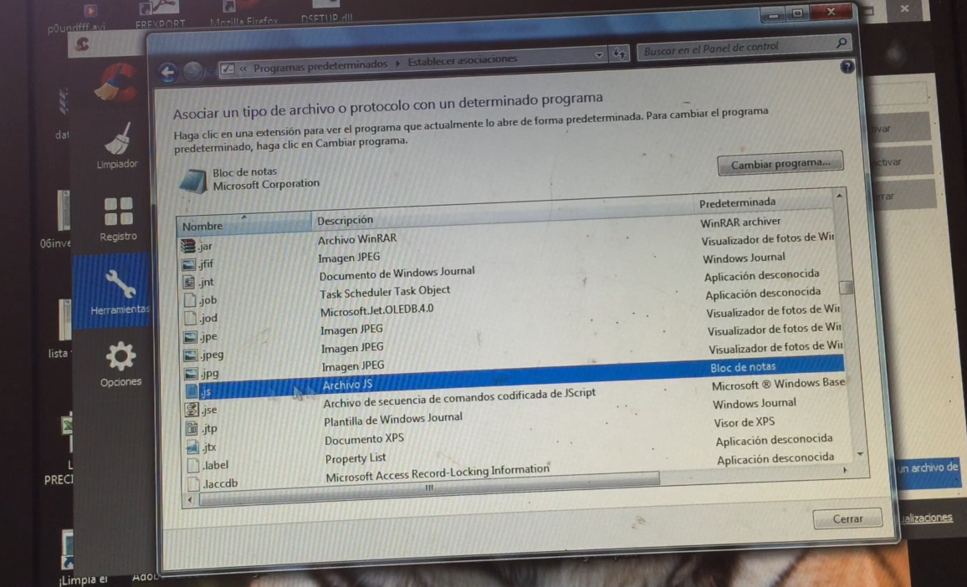Select the Herramientas wrench icon
The width and height of the screenshot is (967, 587).
pyautogui.click(x=118, y=285)
